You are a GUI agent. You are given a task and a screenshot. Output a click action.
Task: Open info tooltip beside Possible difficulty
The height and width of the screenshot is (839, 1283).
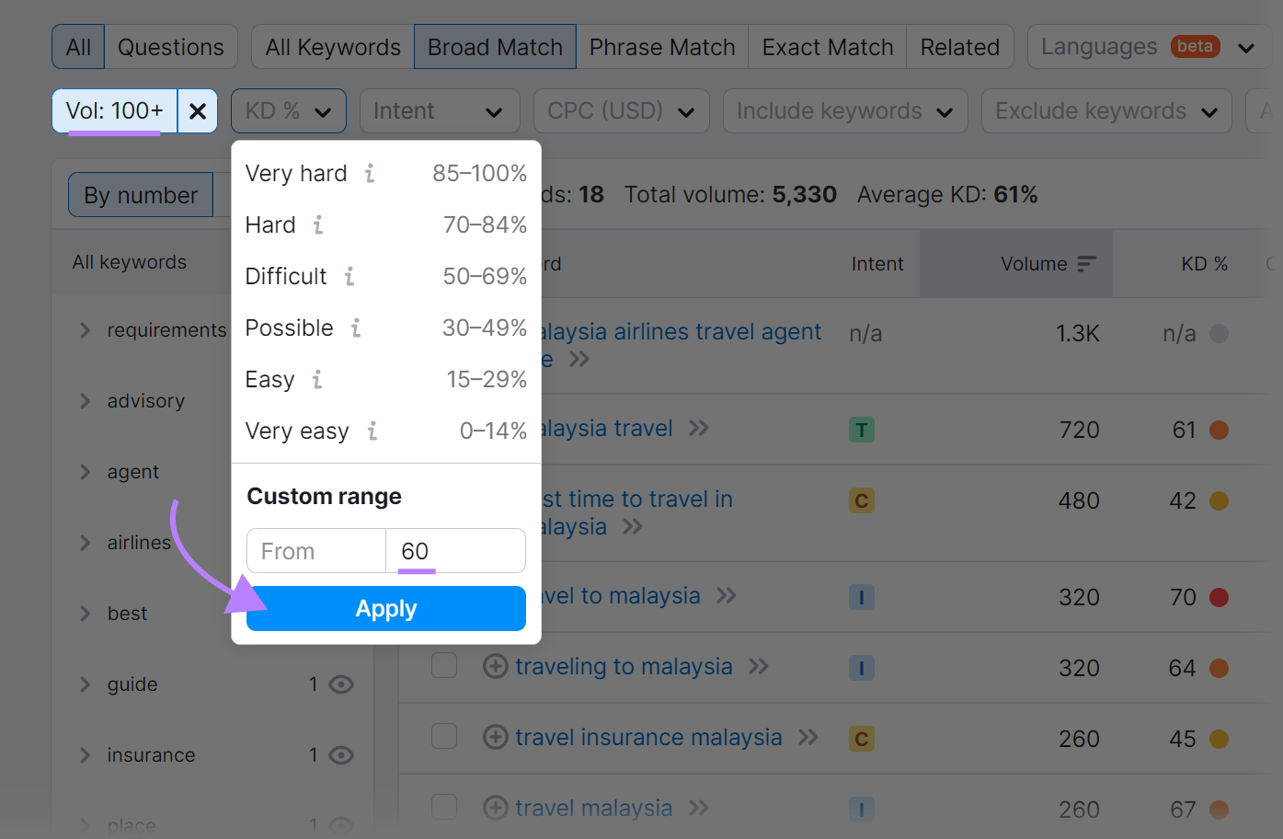[357, 328]
